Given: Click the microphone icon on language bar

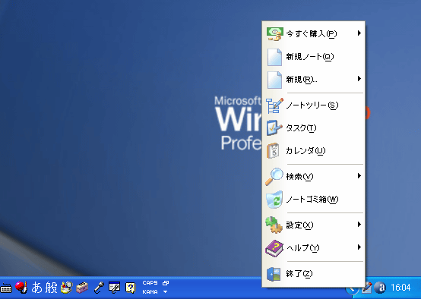Looking at the screenshot, I should [99, 288].
